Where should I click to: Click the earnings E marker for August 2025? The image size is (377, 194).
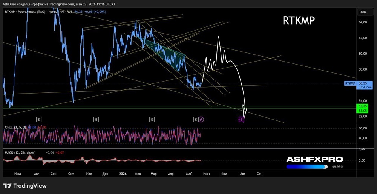pyautogui.click(x=38, y=119)
